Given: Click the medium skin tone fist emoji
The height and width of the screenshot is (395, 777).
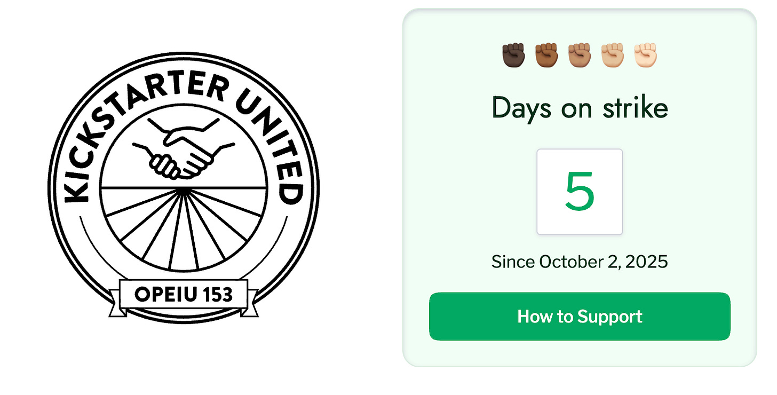Looking at the screenshot, I should pos(580,55).
